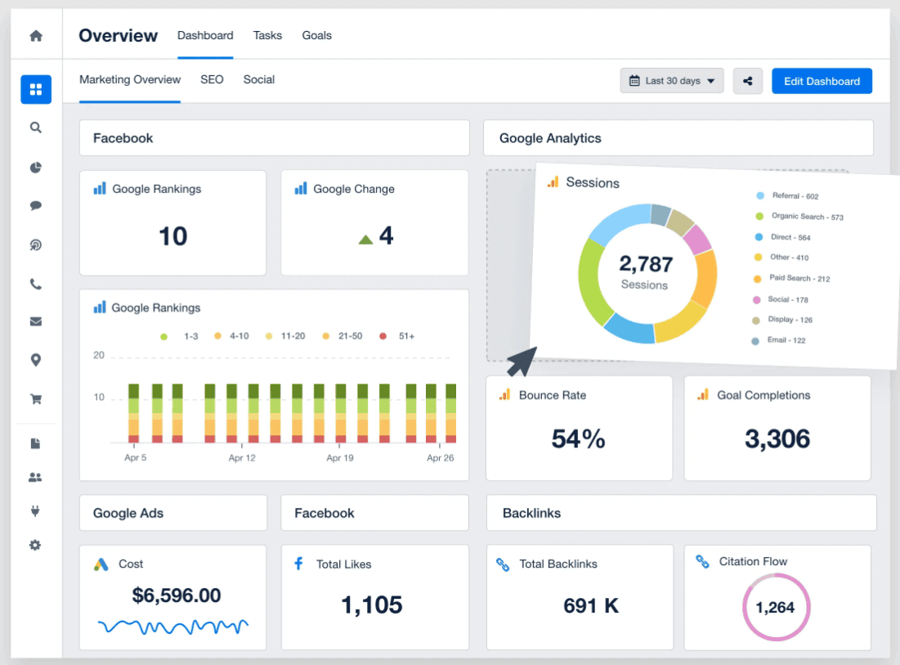Open the users group icon in sidebar
Image resolution: width=900 pixels, height=665 pixels.
36,477
